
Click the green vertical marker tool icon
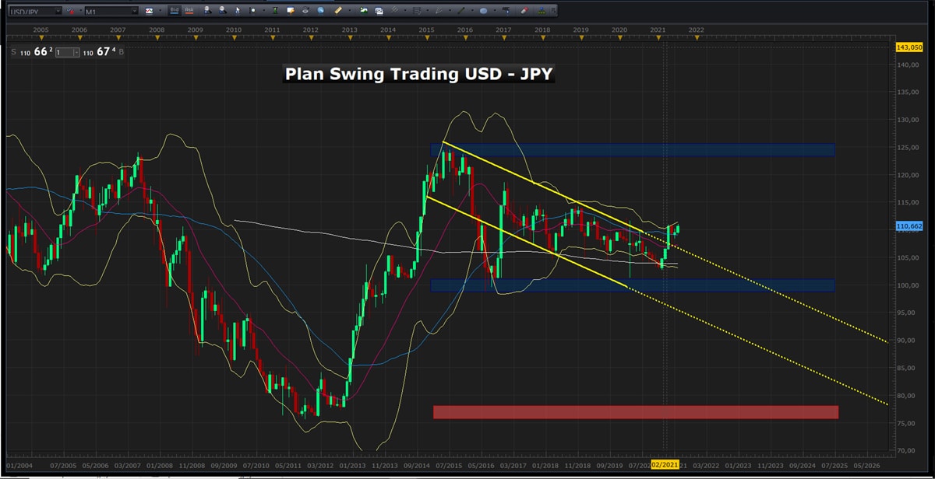pyautogui.click(x=275, y=11)
